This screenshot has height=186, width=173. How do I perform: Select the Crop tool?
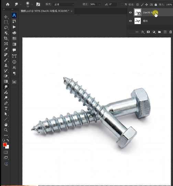pyautogui.click(x=6, y=38)
